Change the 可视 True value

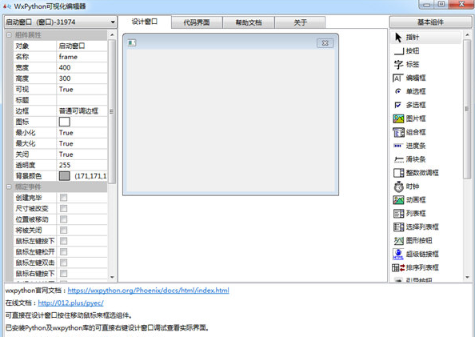[82, 89]
